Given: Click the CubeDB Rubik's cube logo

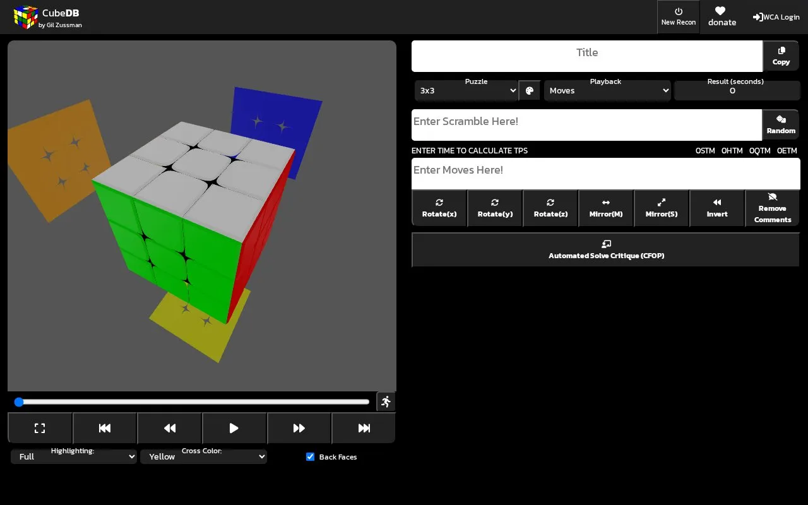Looking at the screenshot, I should click(x=26, y=17).
